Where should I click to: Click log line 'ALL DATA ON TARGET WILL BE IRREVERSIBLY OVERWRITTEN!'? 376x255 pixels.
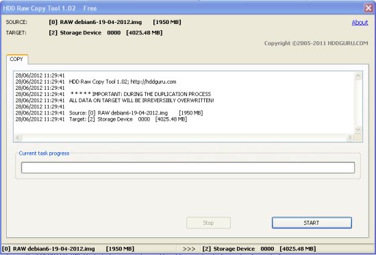142,100
